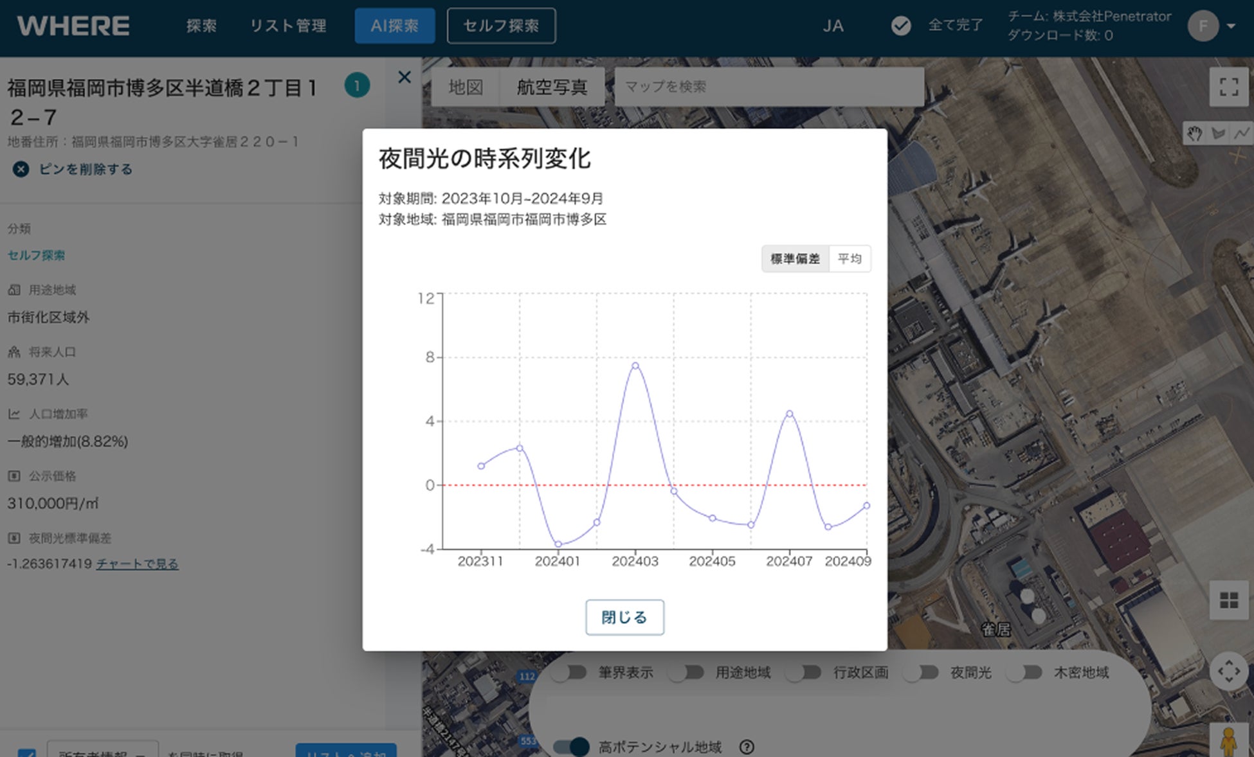Open the JA language selector
The height and width of the screenshot is (757, 1254).
[833, 26]
